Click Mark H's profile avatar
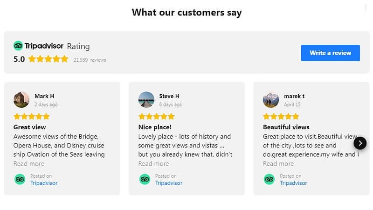 tap(21, 99)
